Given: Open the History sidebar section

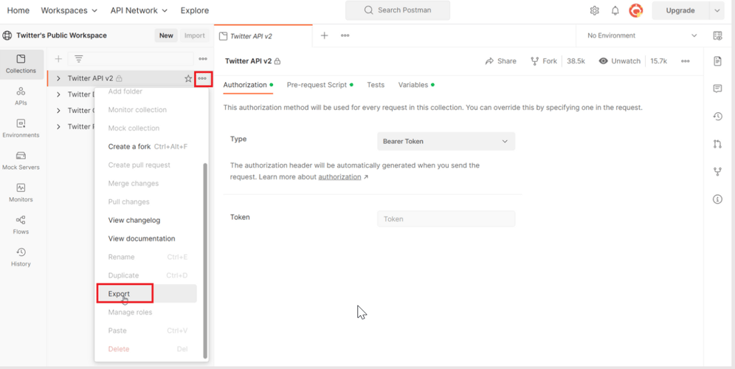Looking at the screenshot, I should (21, 258).
